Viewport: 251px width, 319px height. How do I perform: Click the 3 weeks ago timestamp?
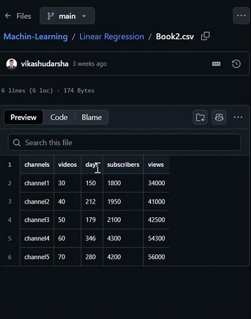click(x=90, y=64)
